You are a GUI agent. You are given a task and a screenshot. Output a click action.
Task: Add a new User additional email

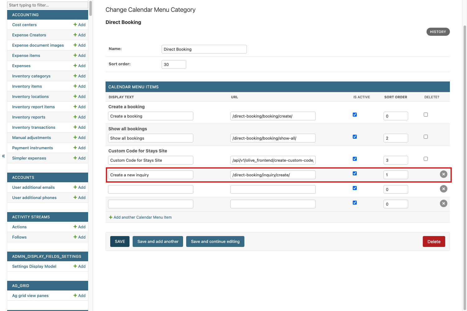tap(79, 187)
